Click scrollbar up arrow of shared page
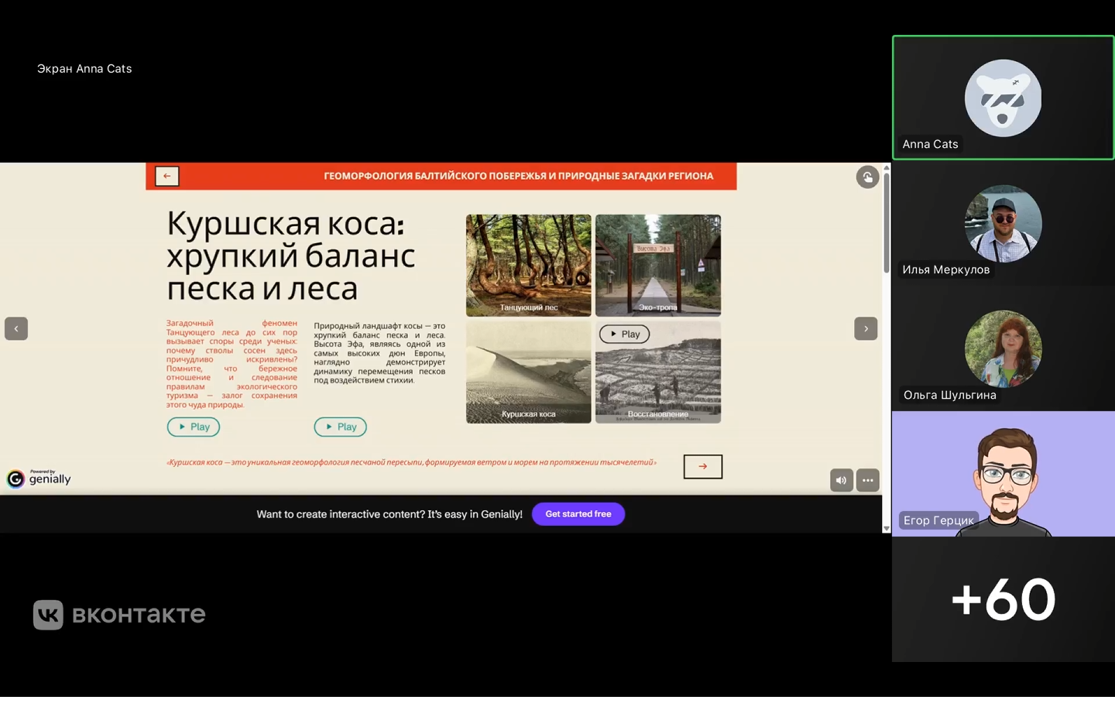The image size is (1115, 717). pyautogui.click(x=887, y=167)
